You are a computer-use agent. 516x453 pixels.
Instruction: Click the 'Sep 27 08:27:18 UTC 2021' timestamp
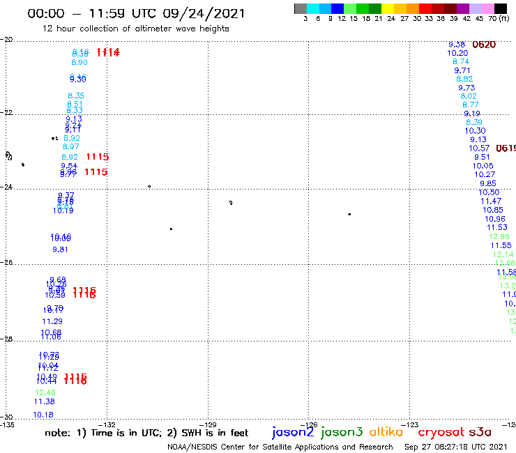click(456, 447)
